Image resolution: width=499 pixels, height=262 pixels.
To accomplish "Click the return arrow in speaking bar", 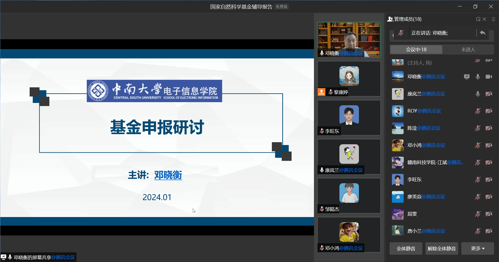I will (483, 33).
